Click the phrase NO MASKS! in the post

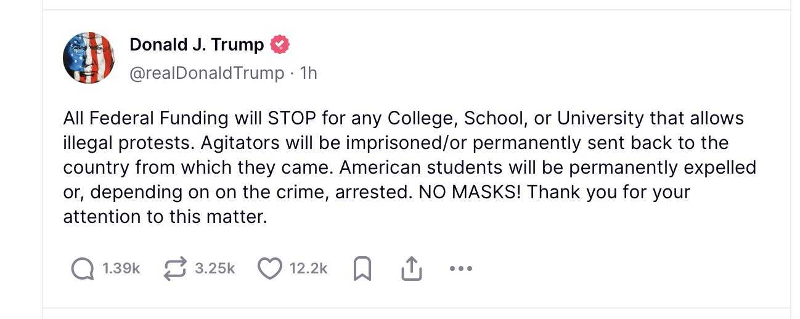471,192
